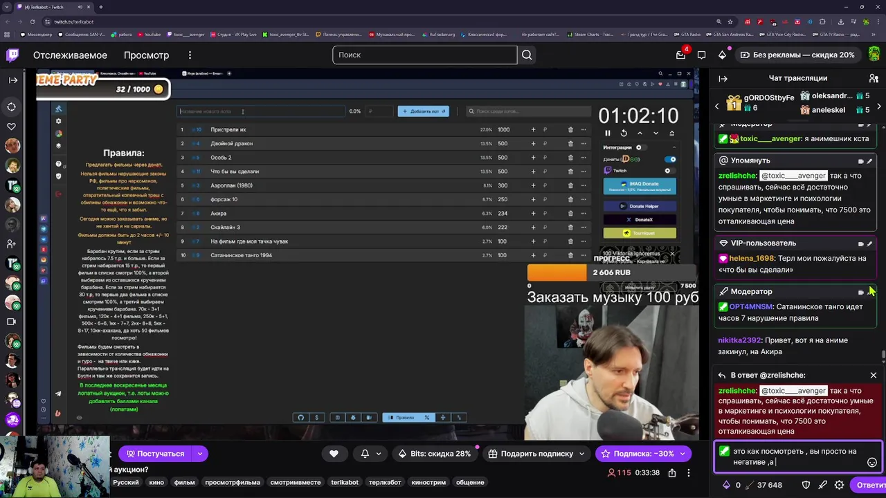Open the chat community users icon

[874, 79]
